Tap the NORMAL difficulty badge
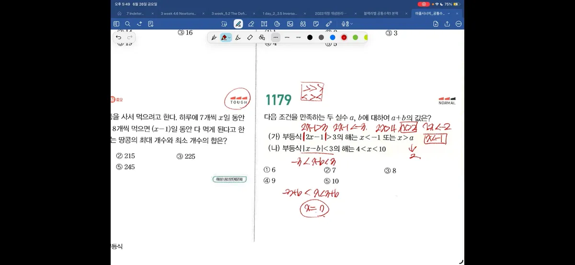The height and width of the screenshot is (265, 575). pos(447,100)
